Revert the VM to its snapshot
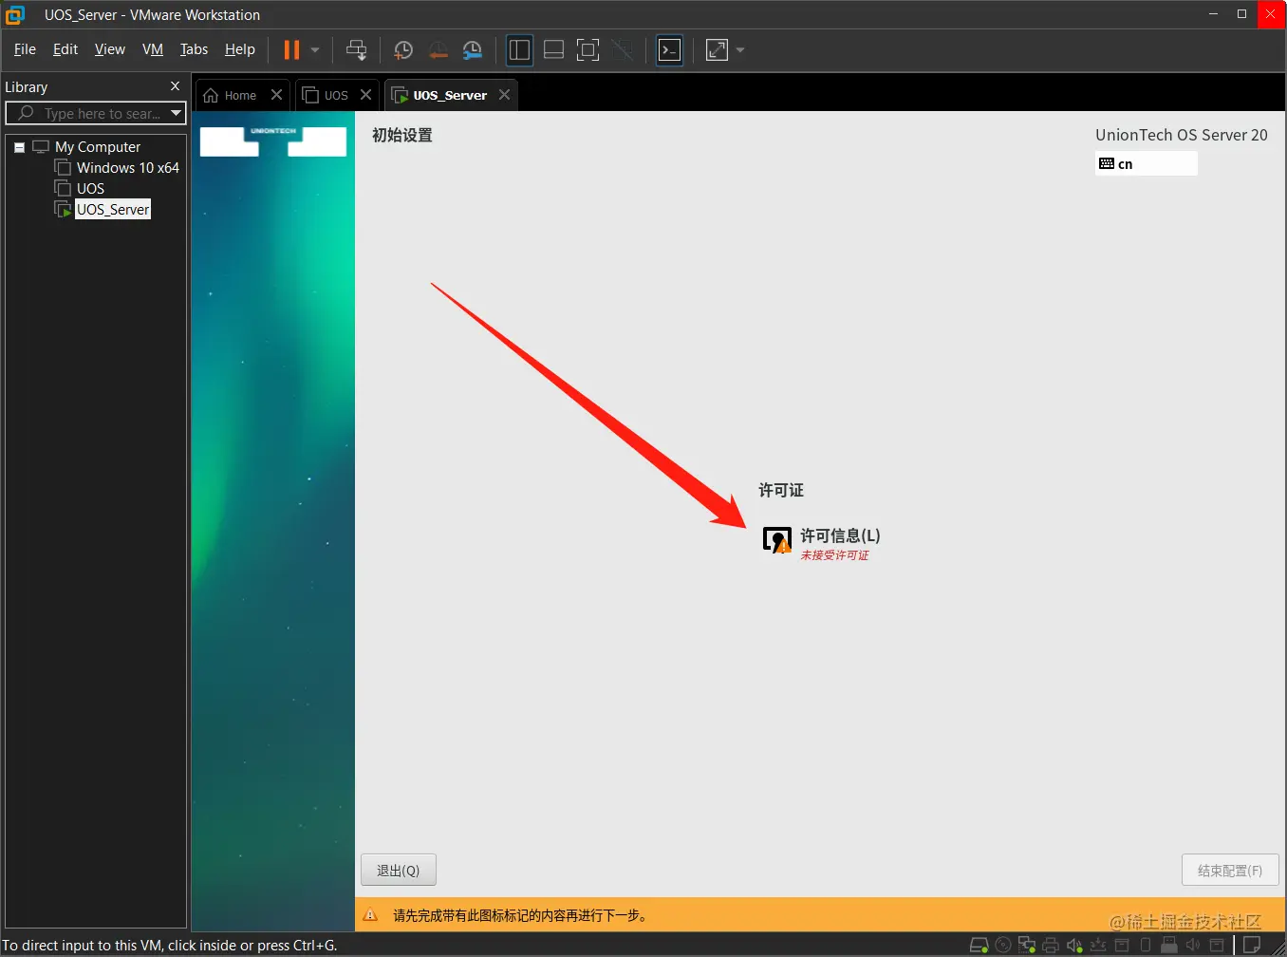 coord(438,49)
